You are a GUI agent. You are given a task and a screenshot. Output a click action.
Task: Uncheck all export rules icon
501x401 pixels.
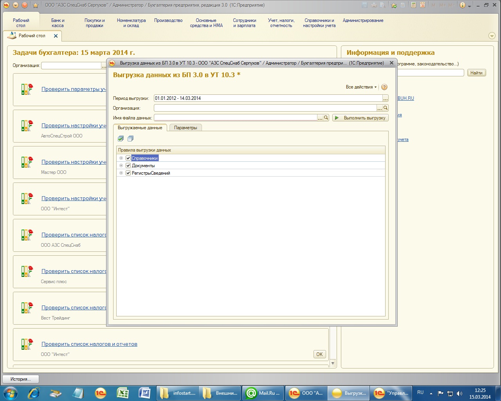pyautogui.click(x=131, y=138)
